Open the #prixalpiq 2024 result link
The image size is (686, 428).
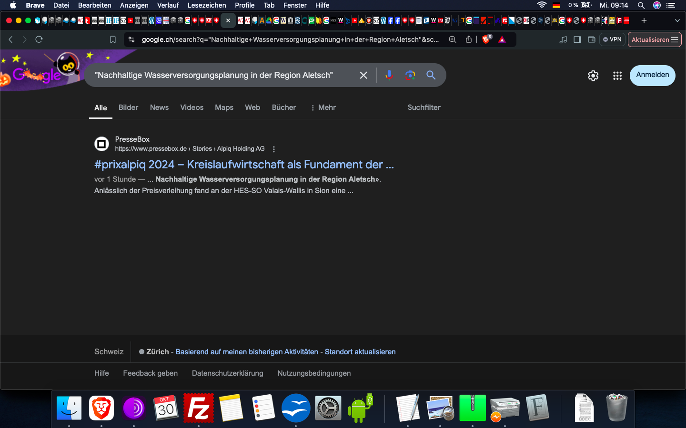click(x=244, y=165)
